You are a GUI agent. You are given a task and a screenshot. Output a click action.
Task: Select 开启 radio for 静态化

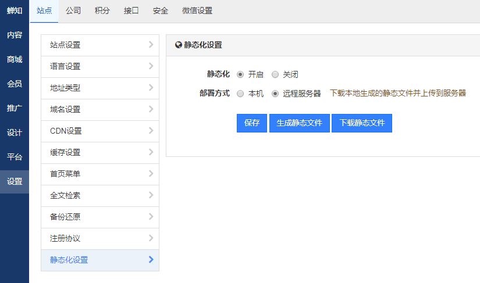(x=240, y=74)
